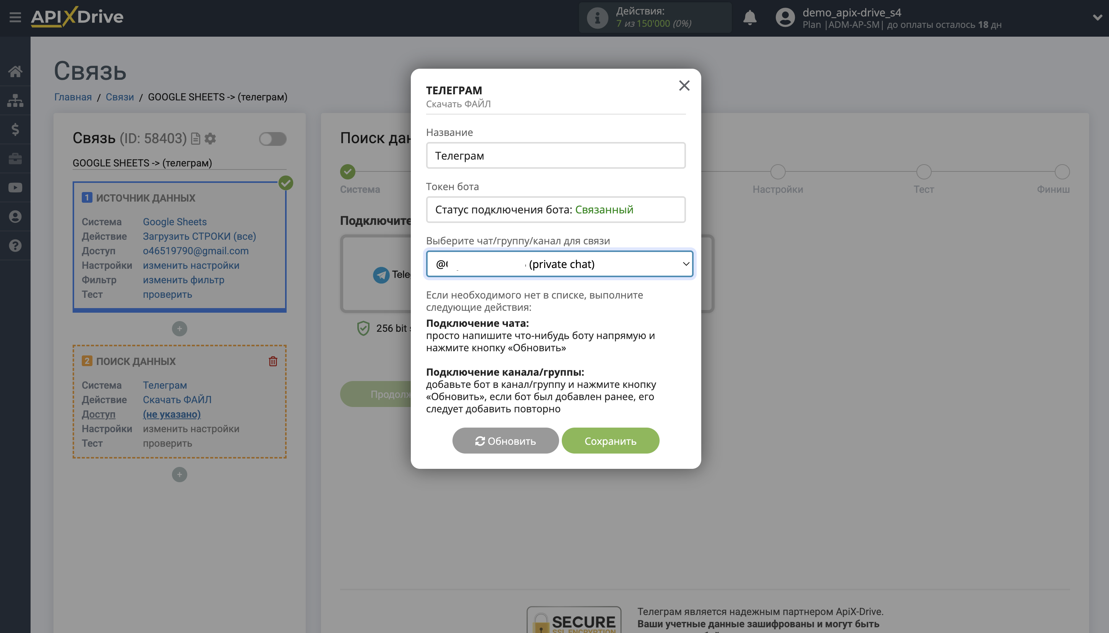Click изменить фильтр in source block
The image size is (1109, 633).
[x=183, y=280]
